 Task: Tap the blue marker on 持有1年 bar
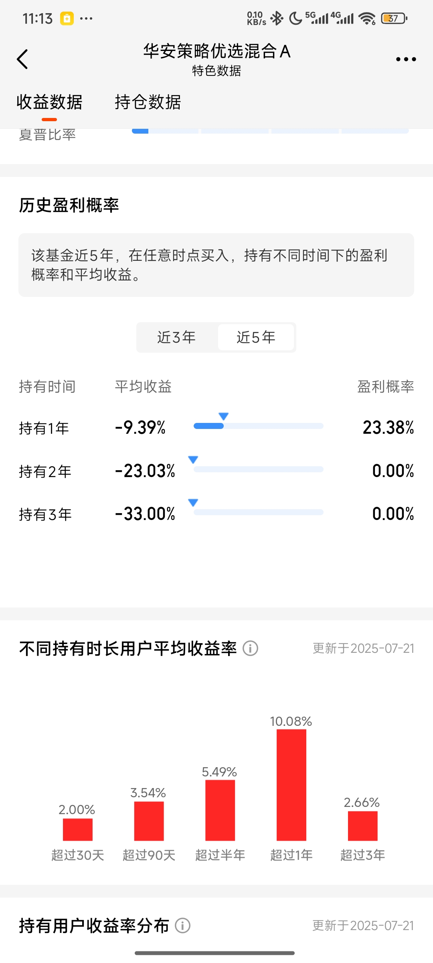click(x=223, y=416)
